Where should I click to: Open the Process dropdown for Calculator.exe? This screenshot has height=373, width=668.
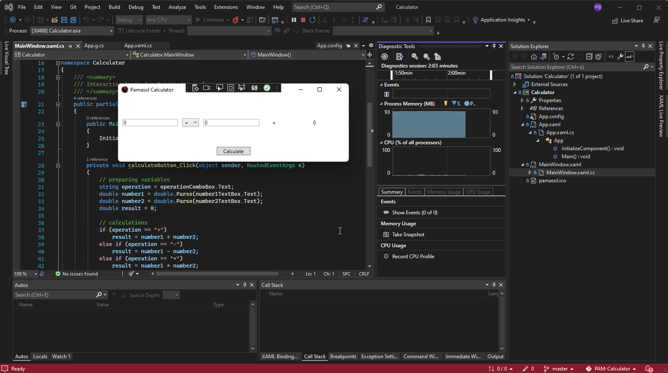point(72,31)
